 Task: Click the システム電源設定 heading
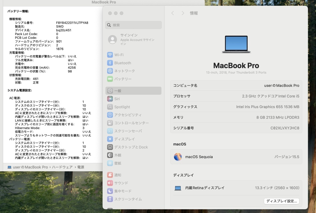[x=20, y=90]
